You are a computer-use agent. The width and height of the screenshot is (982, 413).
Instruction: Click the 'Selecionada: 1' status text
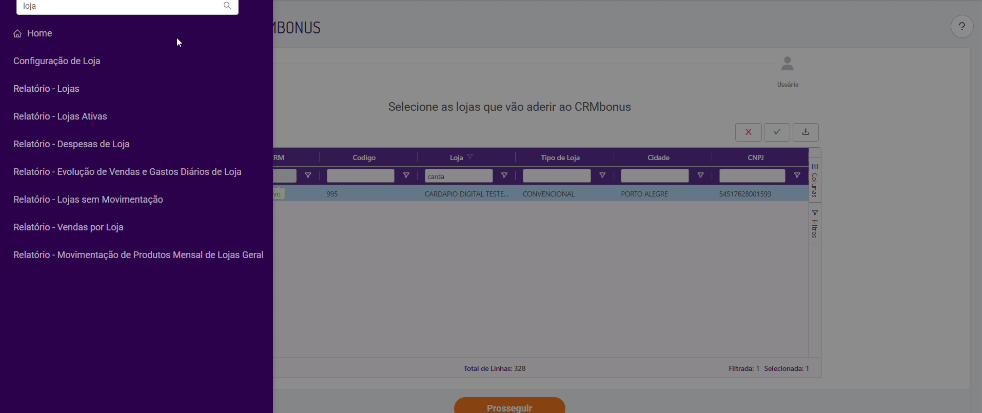tap(787, 368)
